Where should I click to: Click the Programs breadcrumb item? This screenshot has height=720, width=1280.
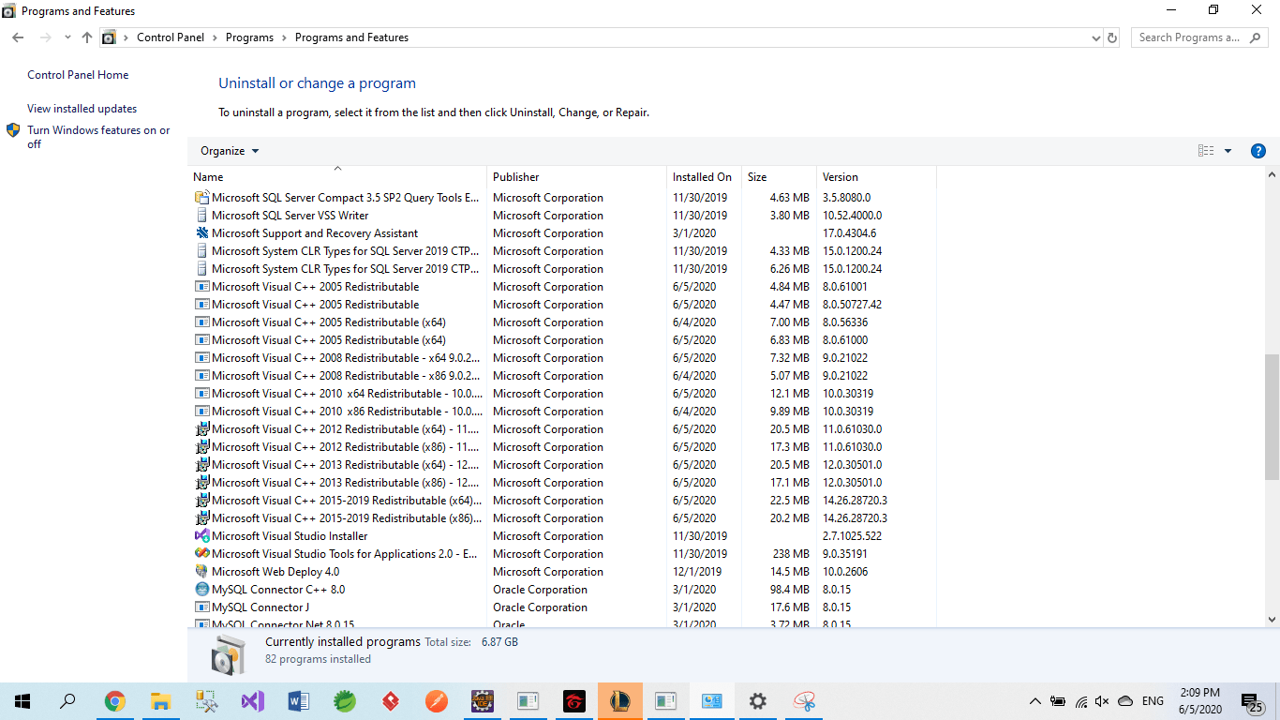tap(249, 37)
